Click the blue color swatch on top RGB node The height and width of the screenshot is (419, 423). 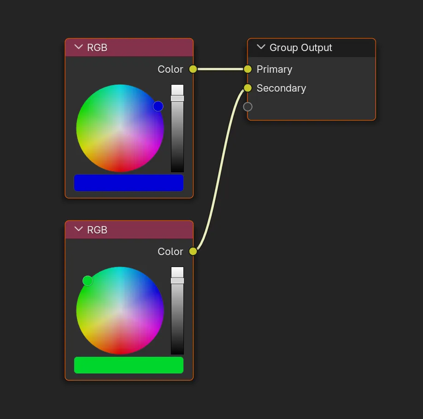(x=129, y=182)
